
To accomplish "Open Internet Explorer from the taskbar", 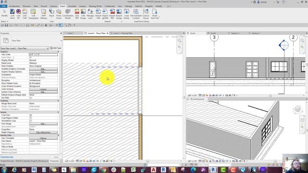I will tap(14, 170).
